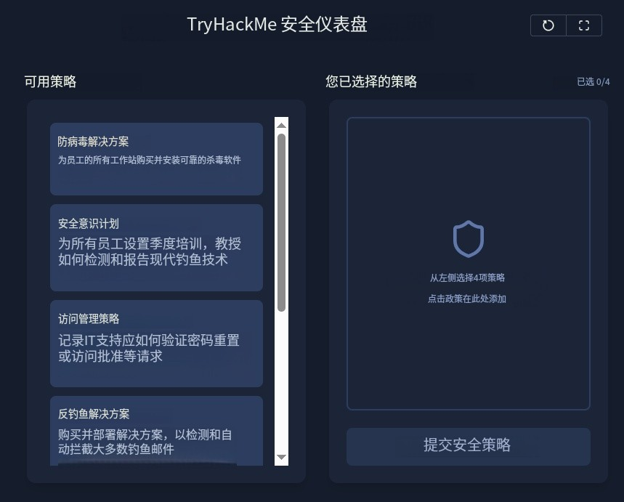Click the reset/reload icon button
624x502 pixels.
click(548, 25)
